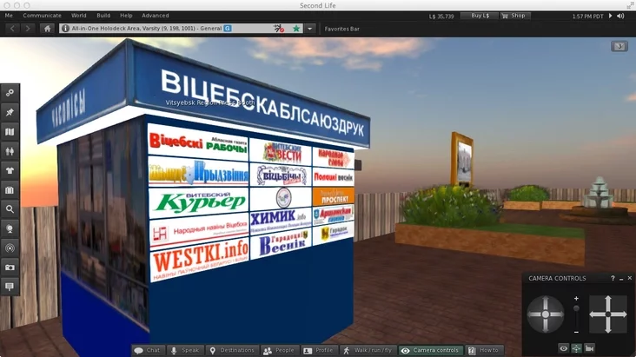Open the mini-map radar icon in the left sidebar
The height and width of the screenshot is (357, 636).
coord(10,248)
